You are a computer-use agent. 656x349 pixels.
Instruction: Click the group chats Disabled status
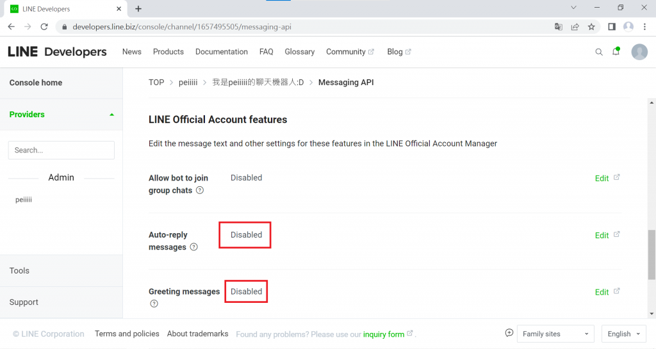(246, 178)
